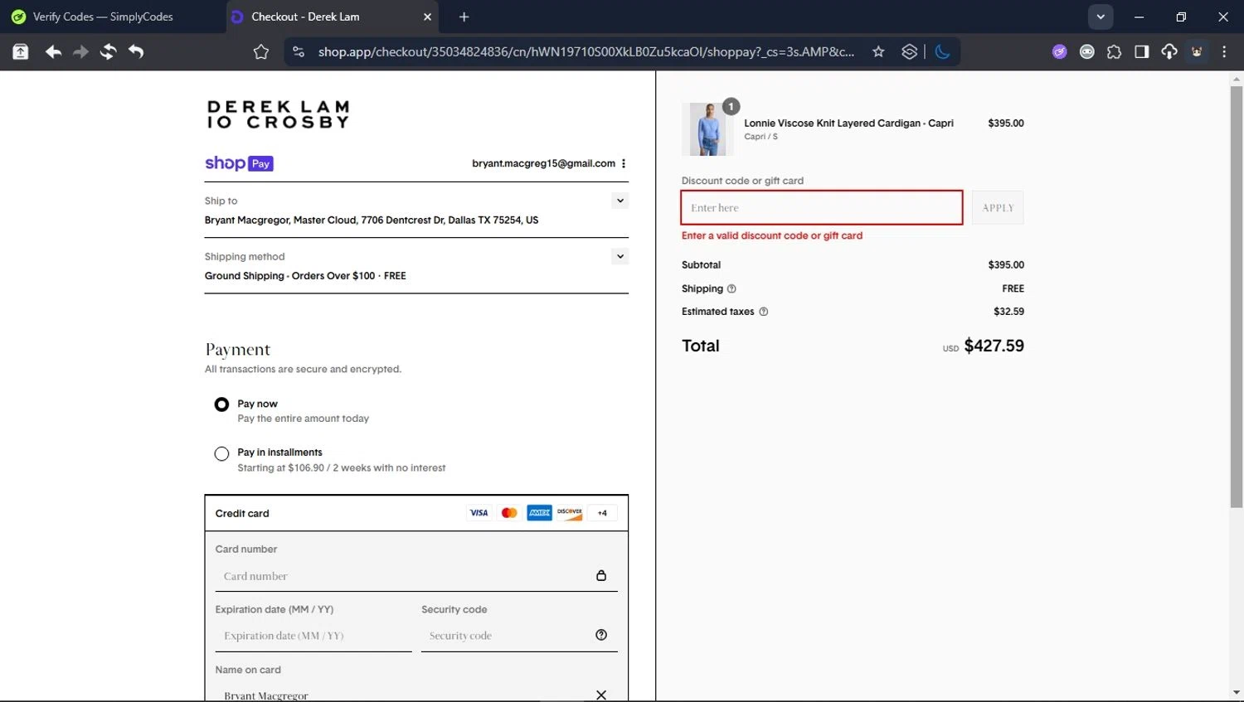
Task: Click the Discover card logo
Action: 570,513
